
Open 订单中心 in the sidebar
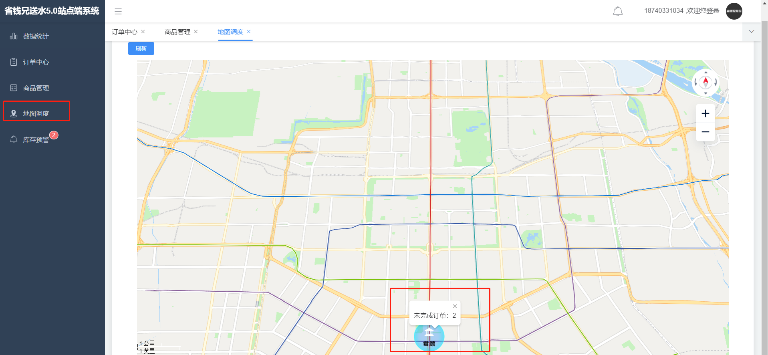[36, 62]
